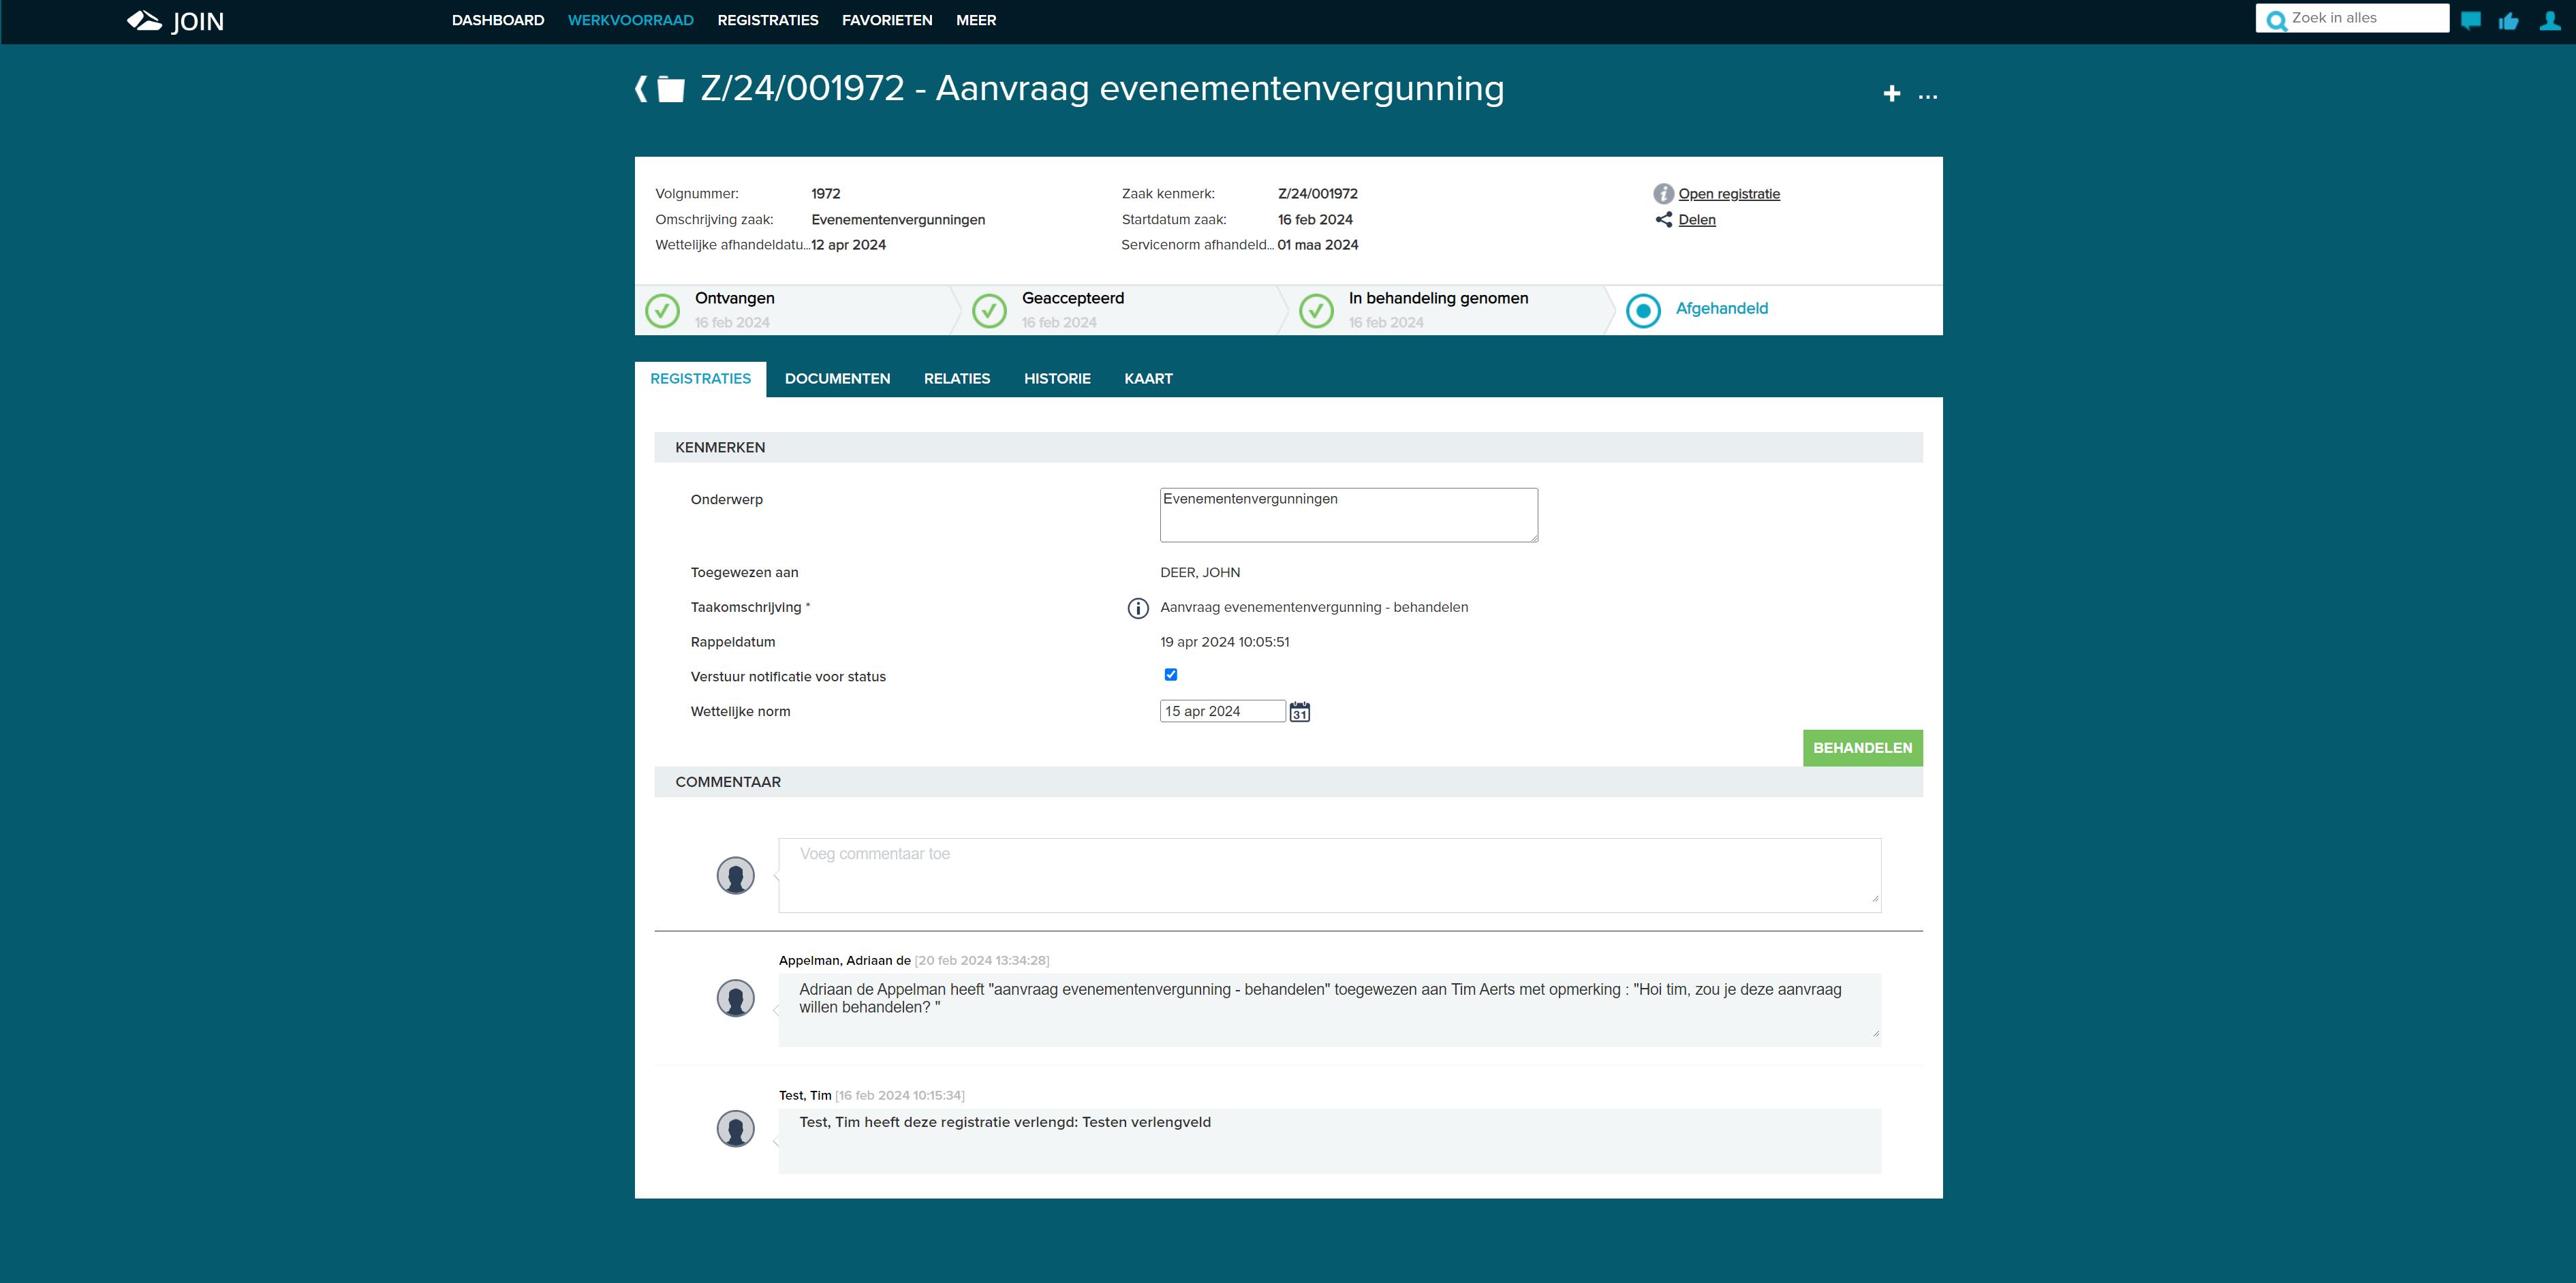Go back using the left chevron
2576x1283 pixels.
(641, 89)
